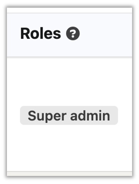Click the bold Roles title

[x=41, y=33]
